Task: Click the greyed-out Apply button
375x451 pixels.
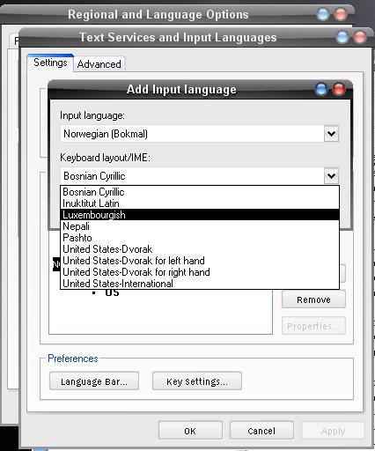Action: click(x=333, y=431)
